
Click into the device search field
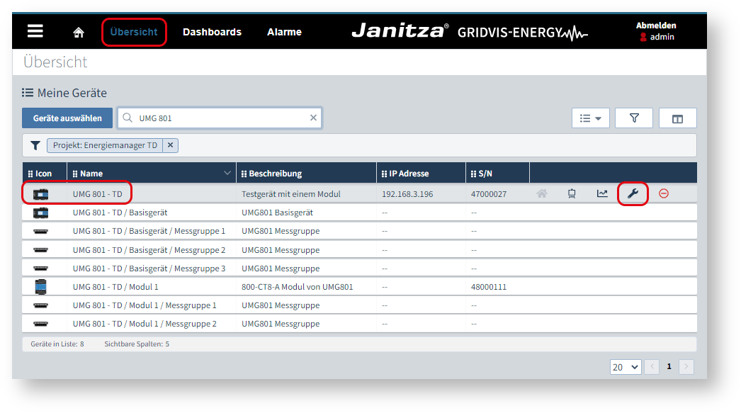[x=220, y=118]
